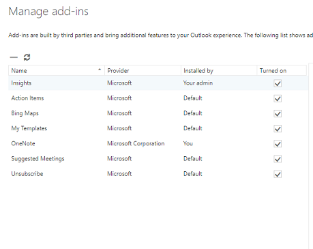Image resolution: width=313 pixels, height=249 pixels.
Task: Toggle the My Templates checkbox
Action: tap(278, 129)
